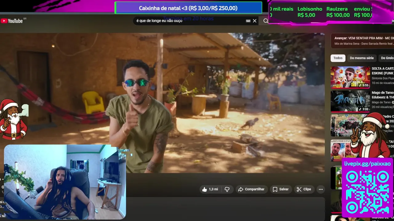Image resolution: width=394 pixels, height=221 pixels.
Task: Open SOLTA A CARTA video title
Action: [383, 71]
